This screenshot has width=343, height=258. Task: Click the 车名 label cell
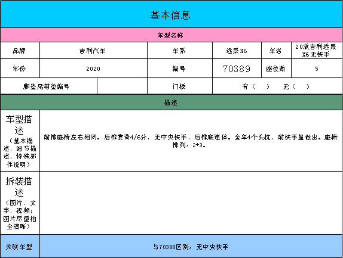point(276,51)
